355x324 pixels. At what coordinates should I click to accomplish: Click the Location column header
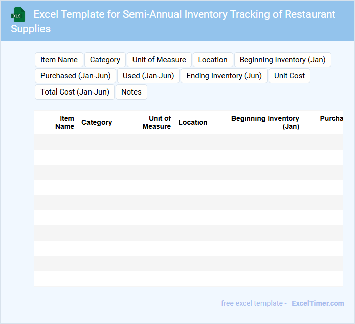(x=193, y=122)
